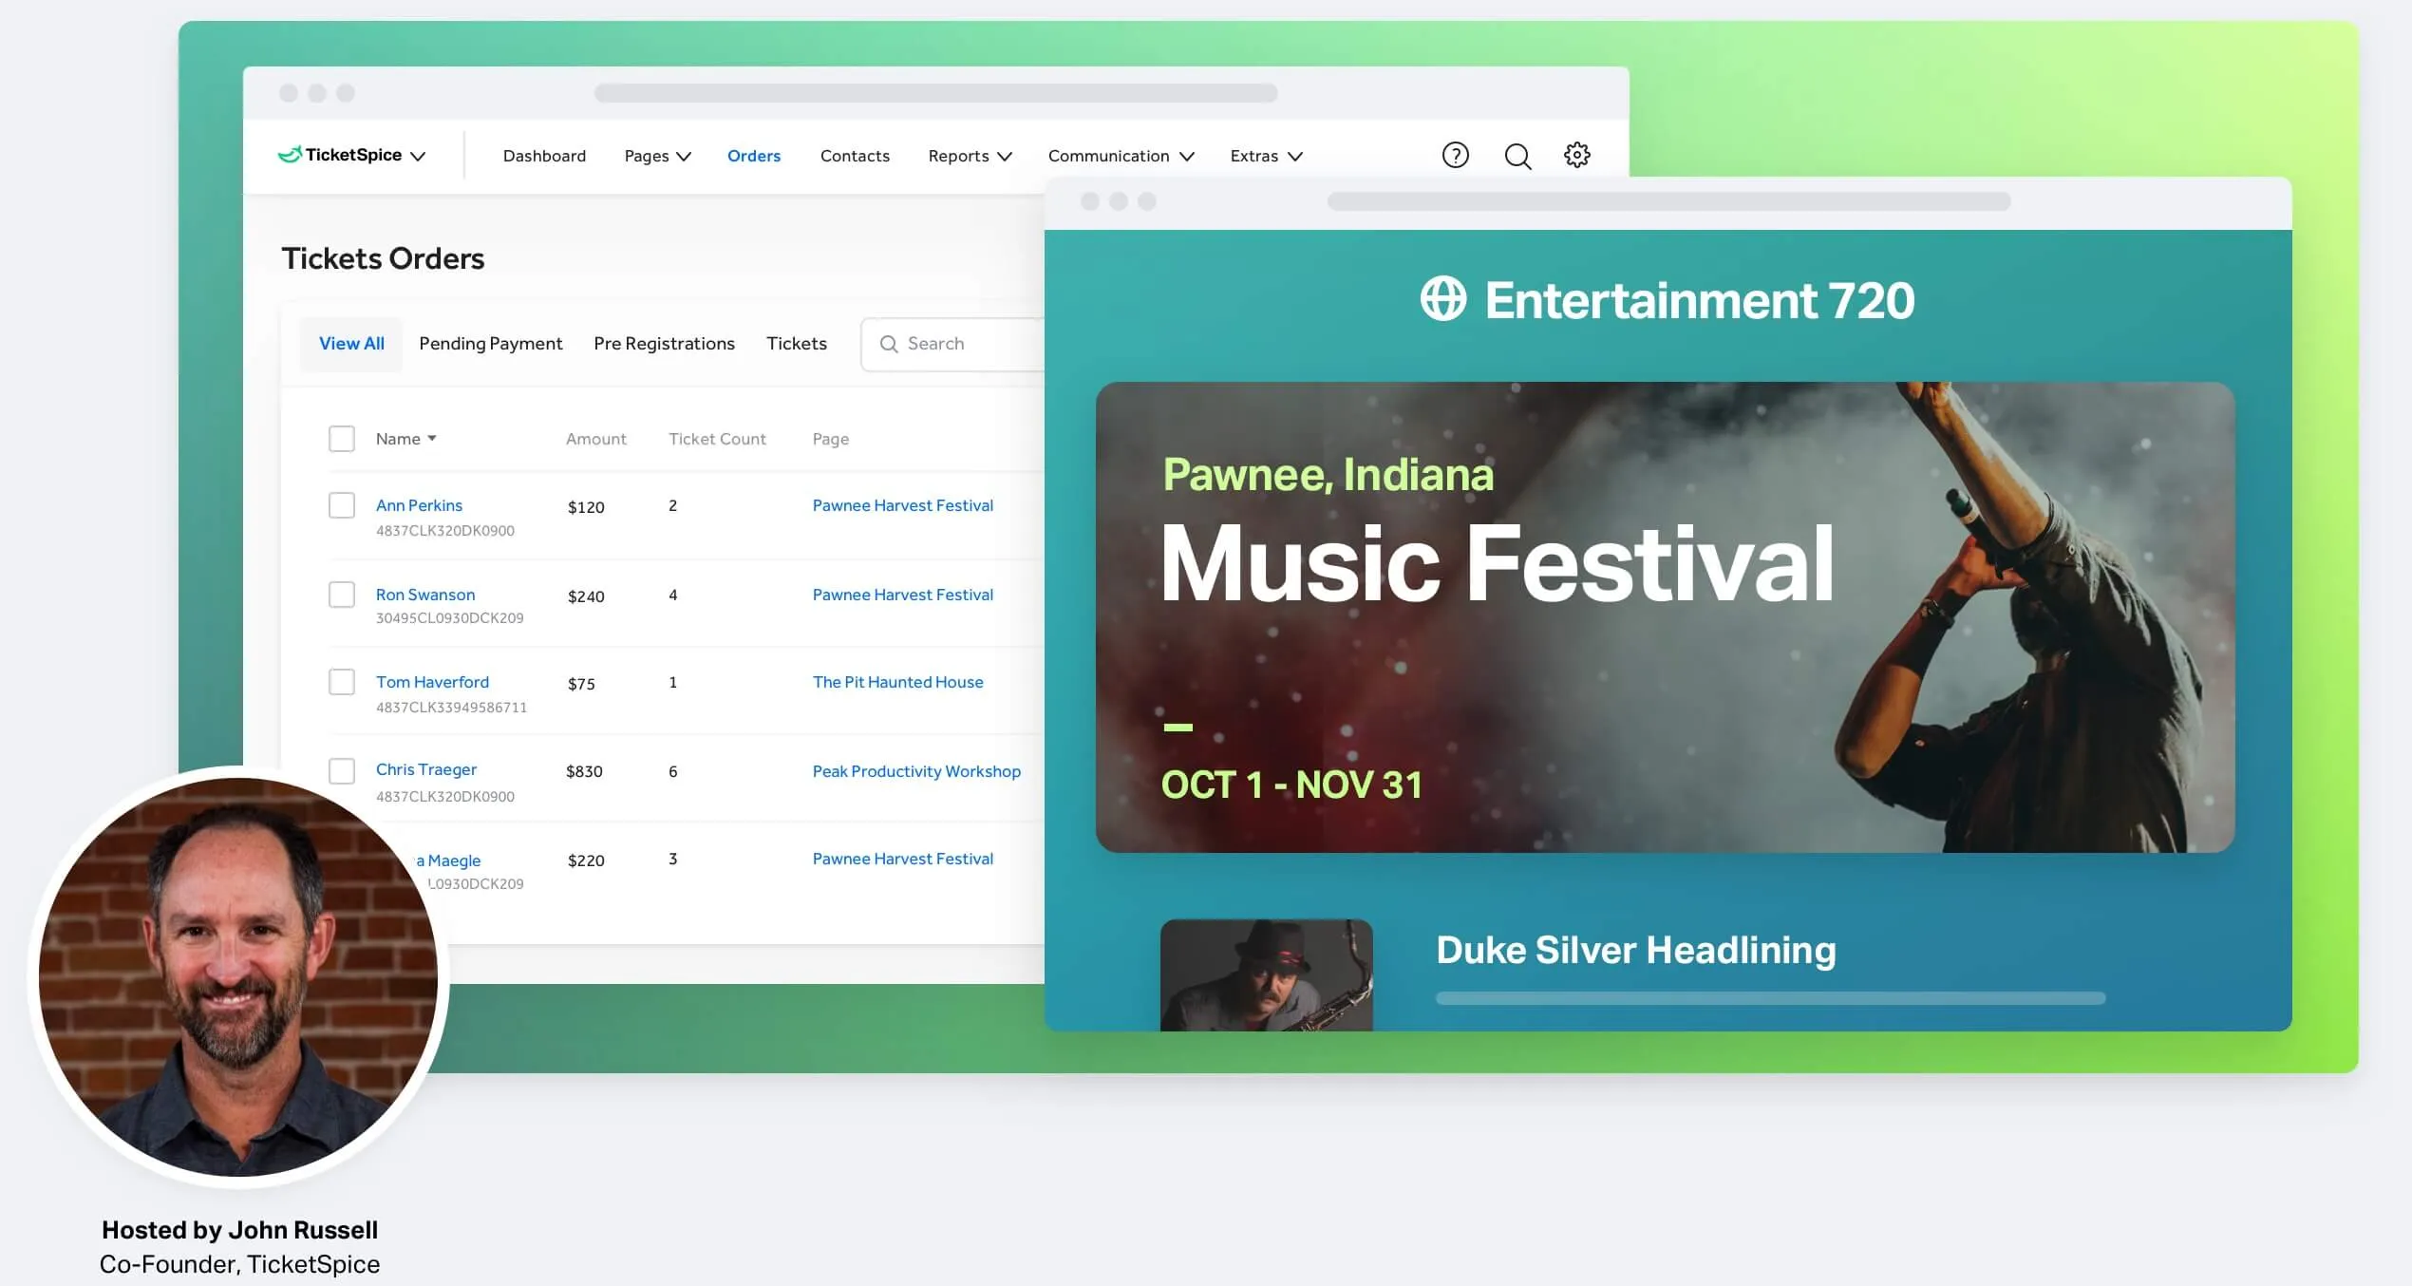Click John Russell's host portrait
This screenshot has height=1286, width=2412.
[x=238, y=976]
